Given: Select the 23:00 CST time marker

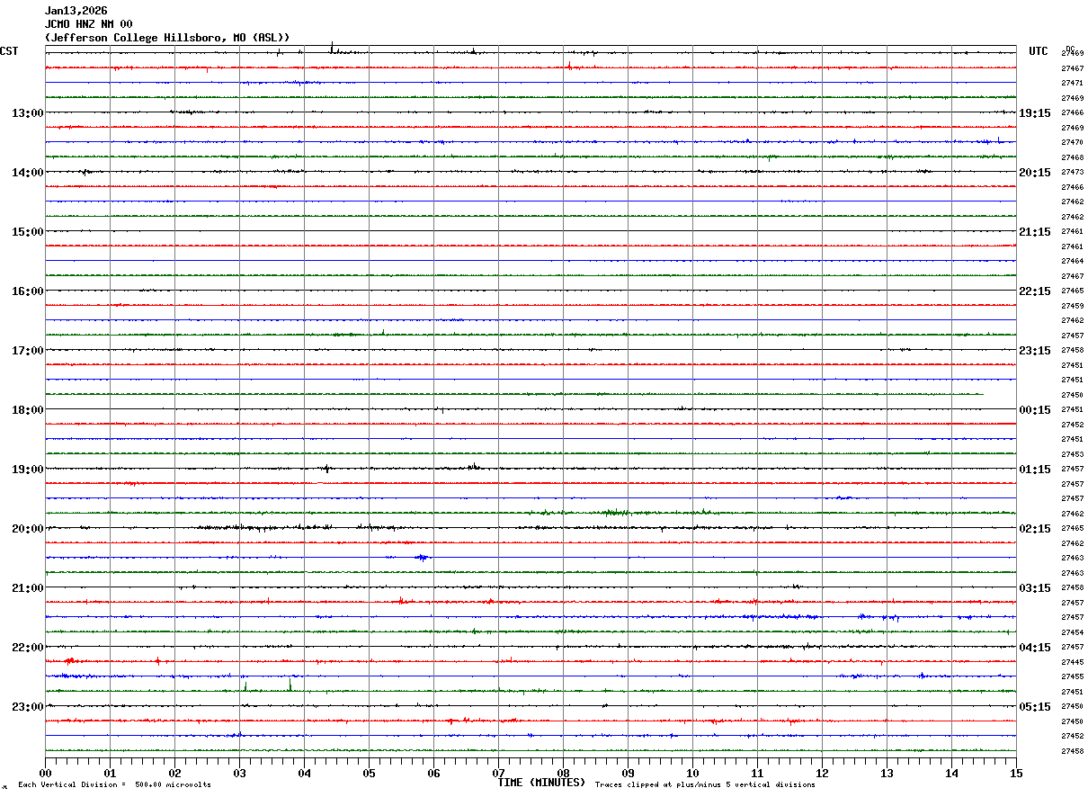Looking at the screenshot, I should (x=27, y=707).
